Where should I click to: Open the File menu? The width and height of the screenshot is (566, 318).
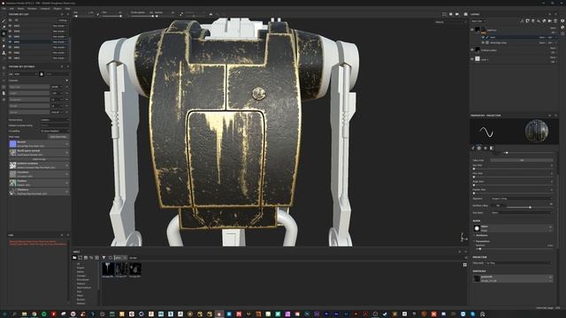coord(4,8)
